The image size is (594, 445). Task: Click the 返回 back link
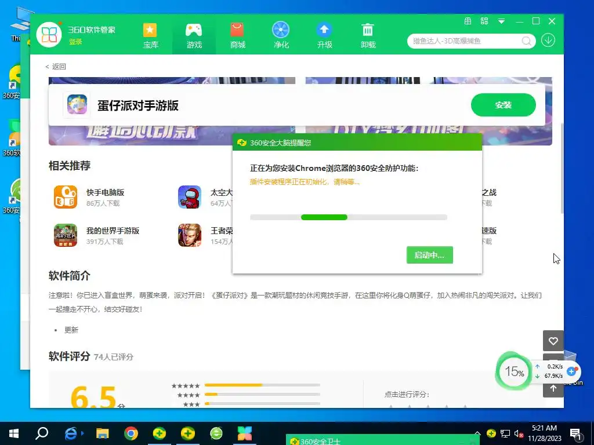pos(56,67)
